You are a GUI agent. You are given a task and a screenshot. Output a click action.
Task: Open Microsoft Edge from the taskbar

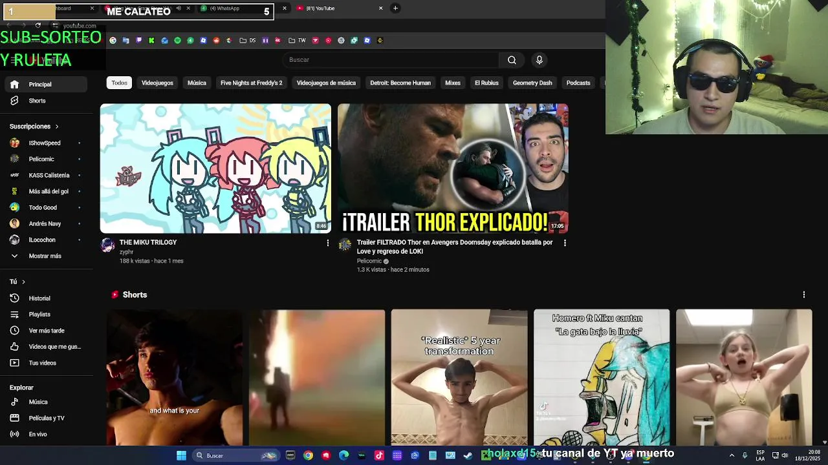(x=343, y=455)
